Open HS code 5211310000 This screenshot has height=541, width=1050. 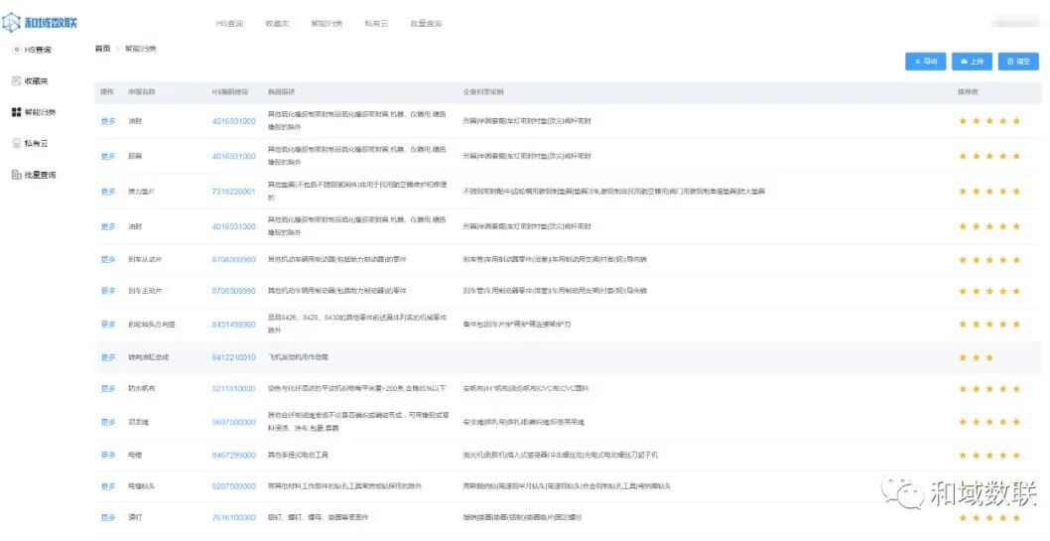click(x=233, y=388)
